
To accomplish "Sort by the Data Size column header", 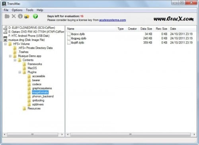I will tap(146, 29).
